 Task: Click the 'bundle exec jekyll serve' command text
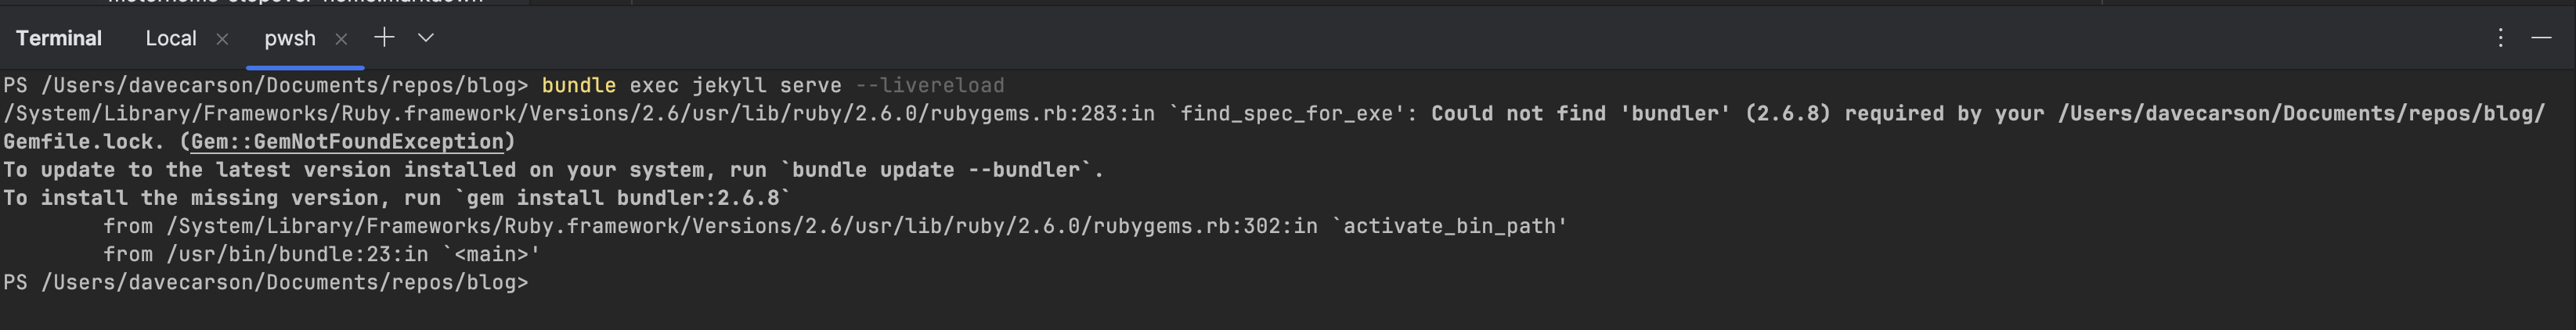(x=691, y=86)
